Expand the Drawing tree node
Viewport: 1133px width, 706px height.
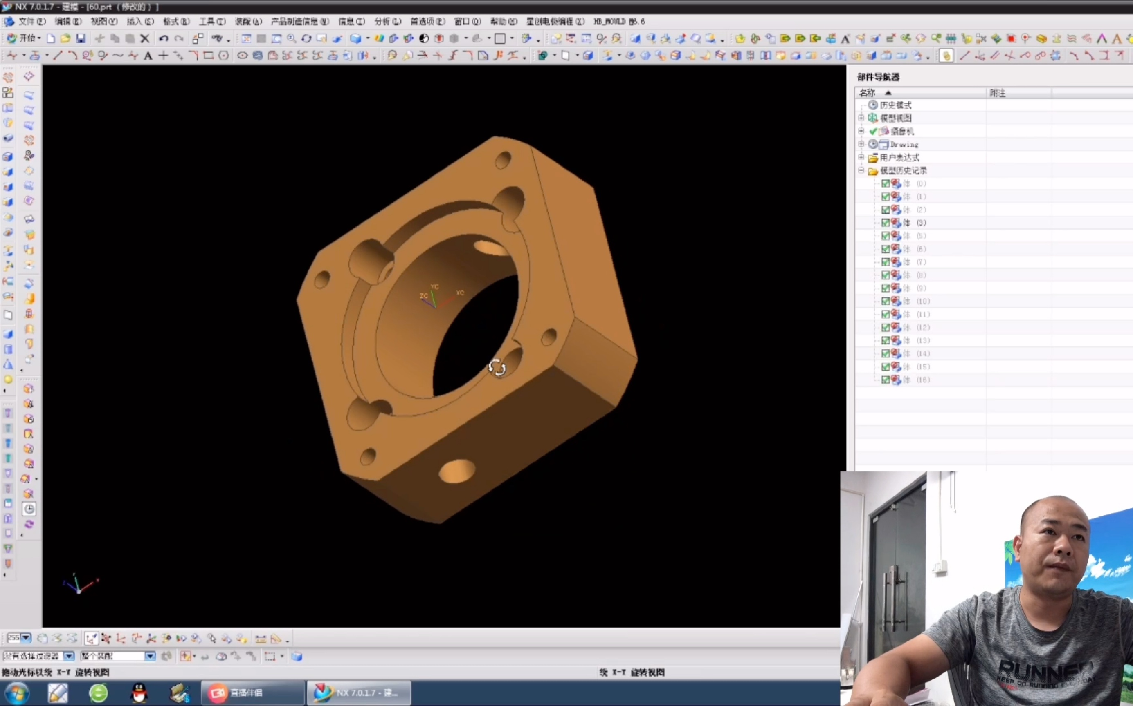[x=861, y=144]
